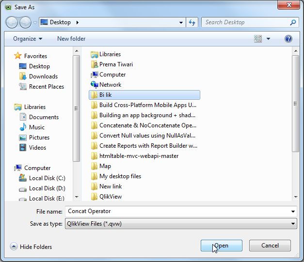Open Pictures library in sidebar
Image resolution: width=304 pixels, height=262 pixels.
[34, 138]
